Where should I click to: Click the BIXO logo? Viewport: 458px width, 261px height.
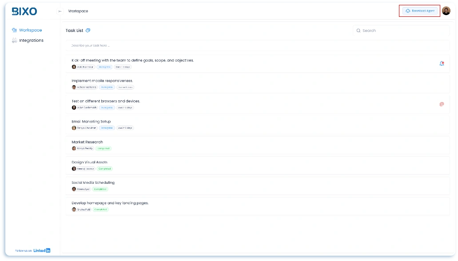click(x=24, y=11)
